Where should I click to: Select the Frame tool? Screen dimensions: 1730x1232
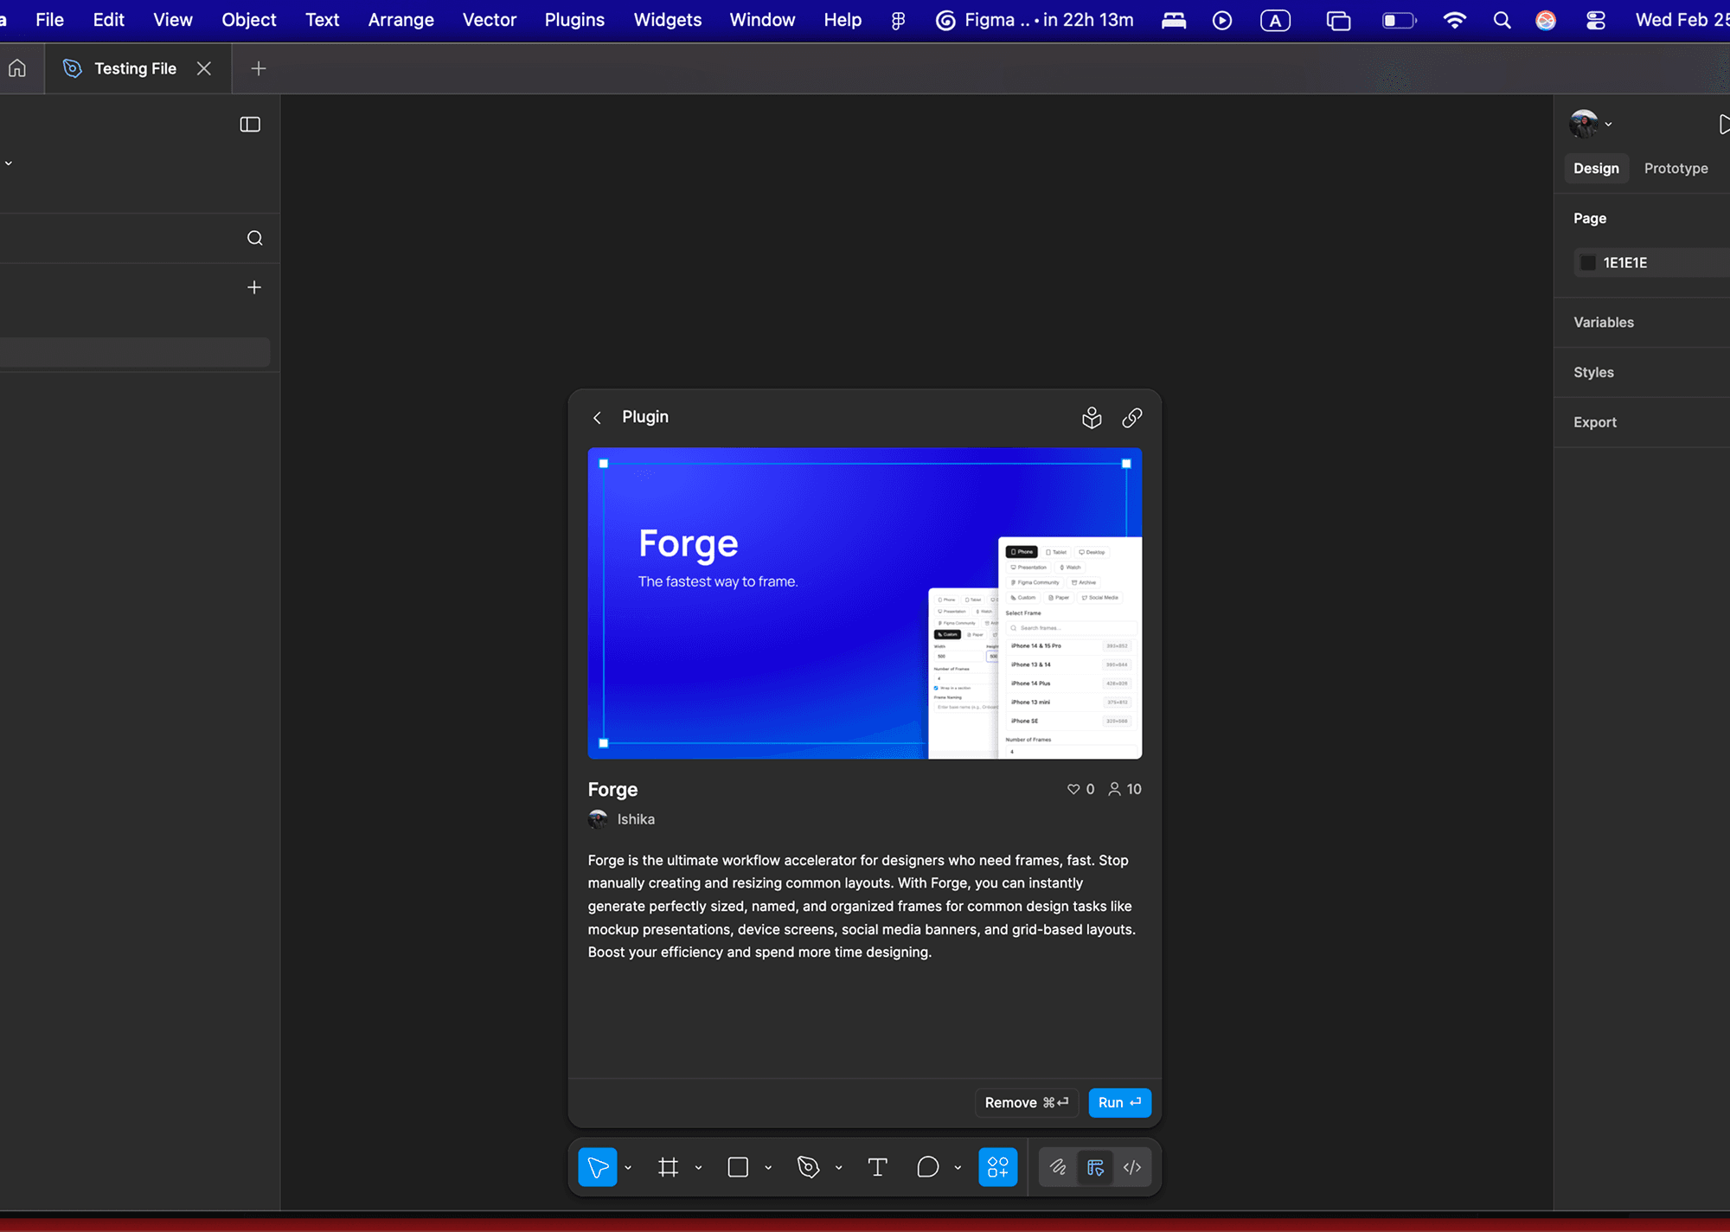[668, 1167]
